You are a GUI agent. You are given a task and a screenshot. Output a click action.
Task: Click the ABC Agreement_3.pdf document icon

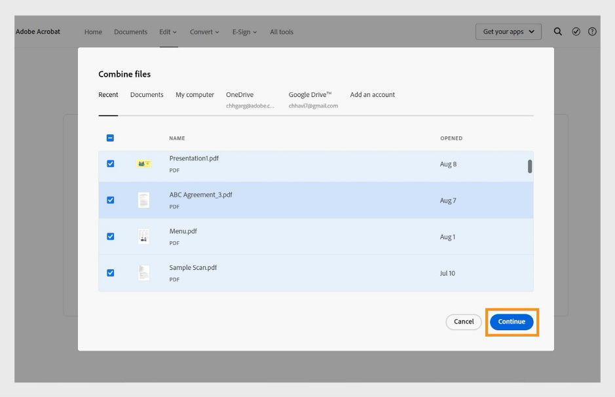(143, 200)
